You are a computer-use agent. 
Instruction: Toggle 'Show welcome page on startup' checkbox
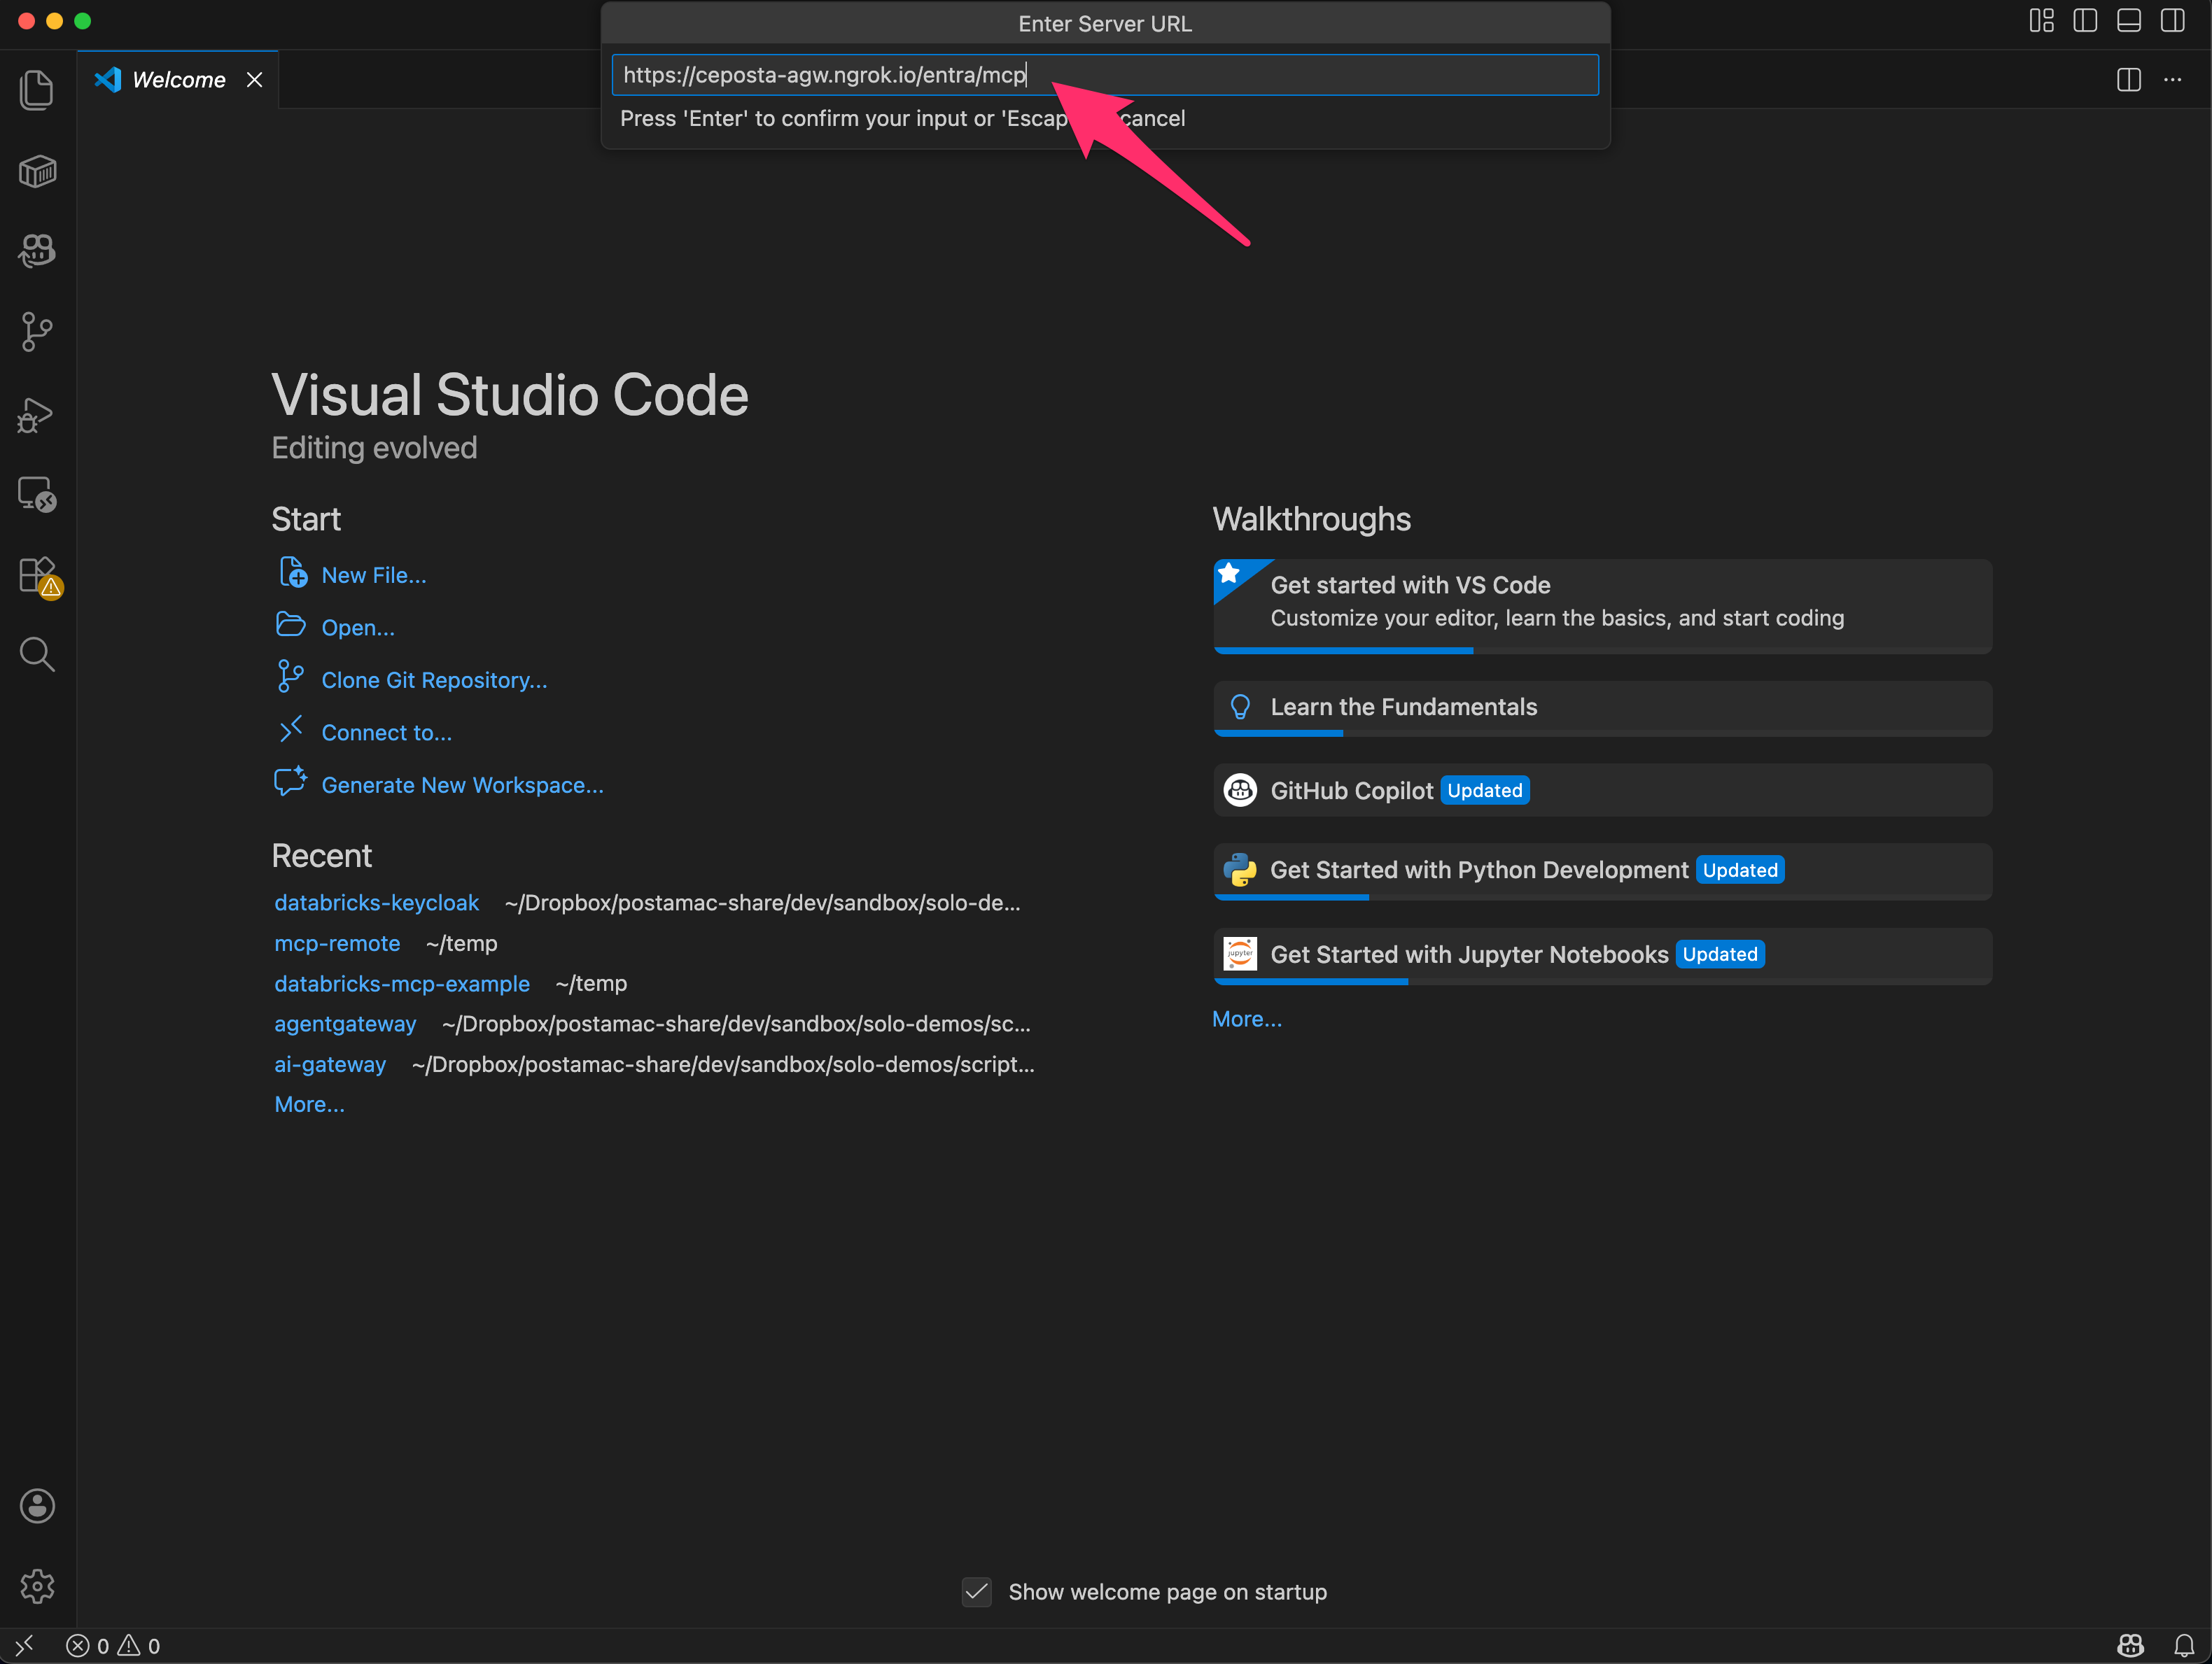coord(976,1592)
